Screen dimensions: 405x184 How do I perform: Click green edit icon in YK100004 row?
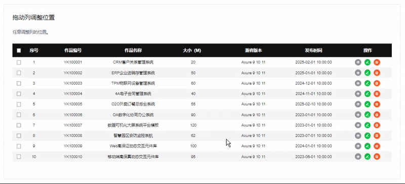click(x=368, y=94)
